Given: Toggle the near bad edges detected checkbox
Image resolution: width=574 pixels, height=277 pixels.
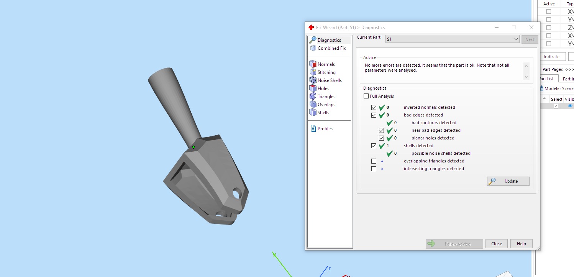Looking at the screenshot, I should [x=382, y=130].
